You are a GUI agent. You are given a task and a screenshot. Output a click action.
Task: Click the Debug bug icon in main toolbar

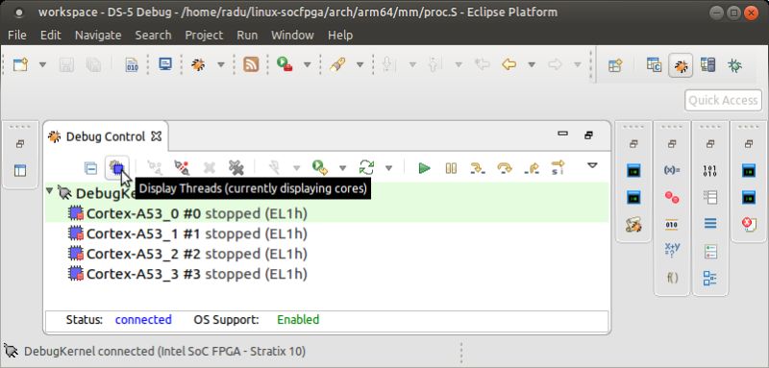point(198,64)
